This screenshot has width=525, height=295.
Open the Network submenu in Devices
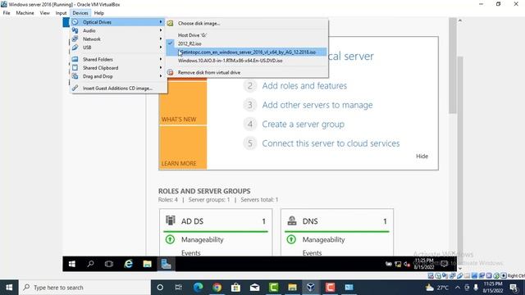click(118, 39)
